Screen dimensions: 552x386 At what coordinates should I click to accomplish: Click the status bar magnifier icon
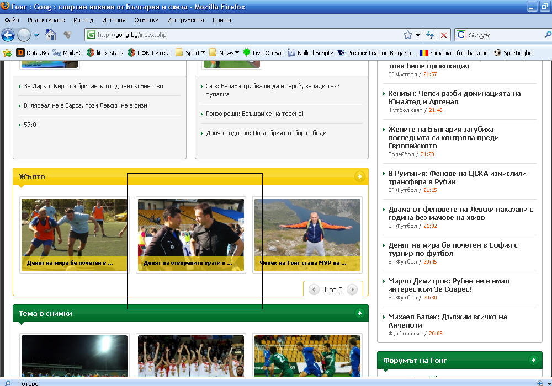pos(8,383)
